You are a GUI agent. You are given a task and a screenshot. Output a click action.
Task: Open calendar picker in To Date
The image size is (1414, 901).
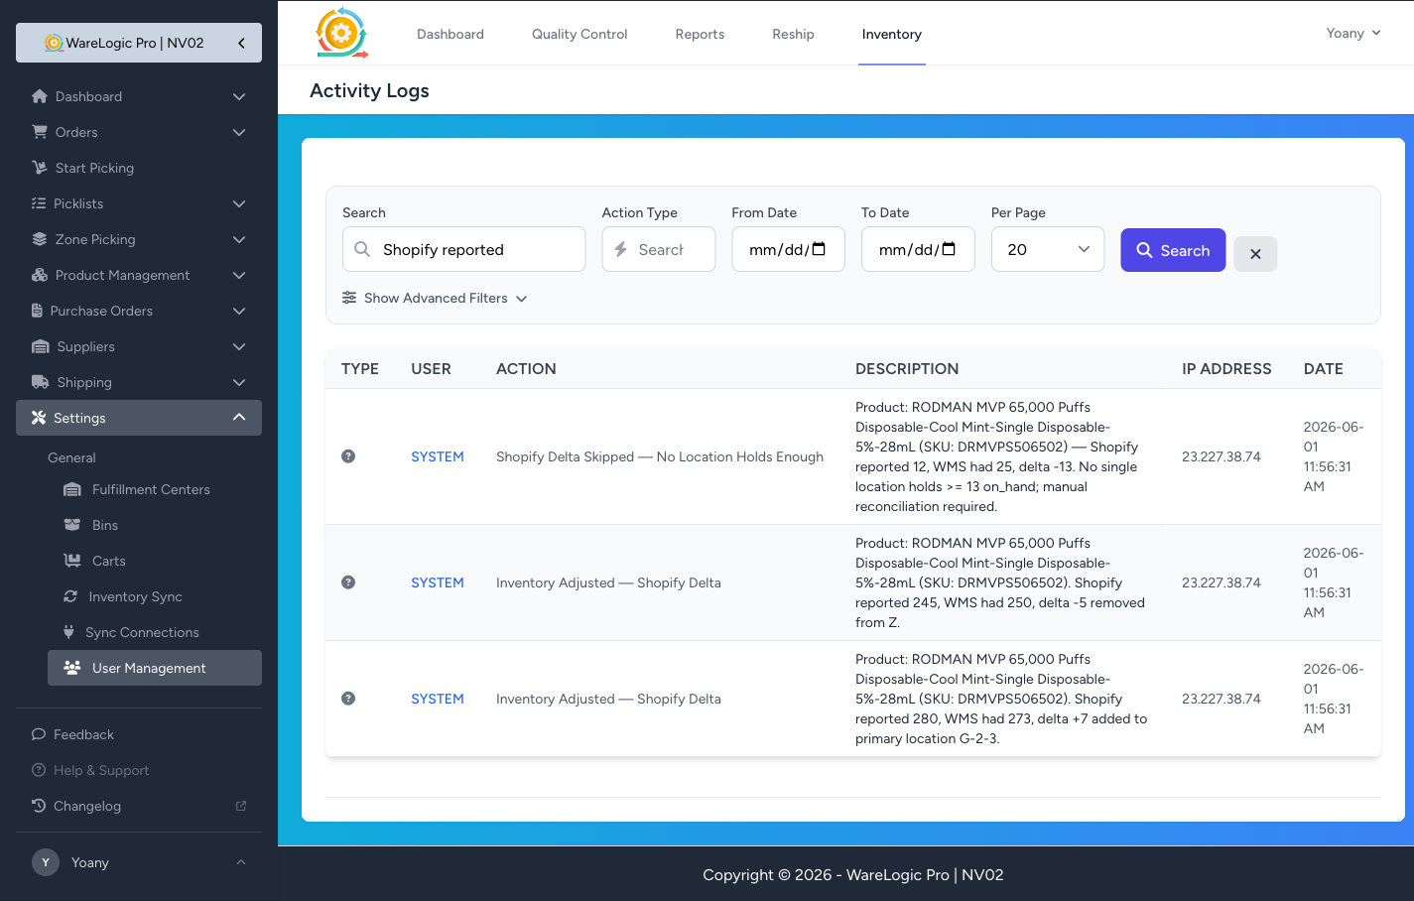[x=949, y=249]
